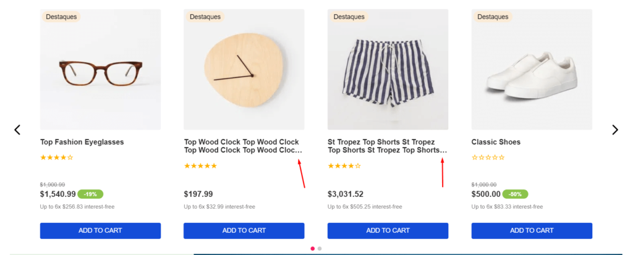Click the St Tropez Shorts star rating
633x255 pixels.
(344, 165)
